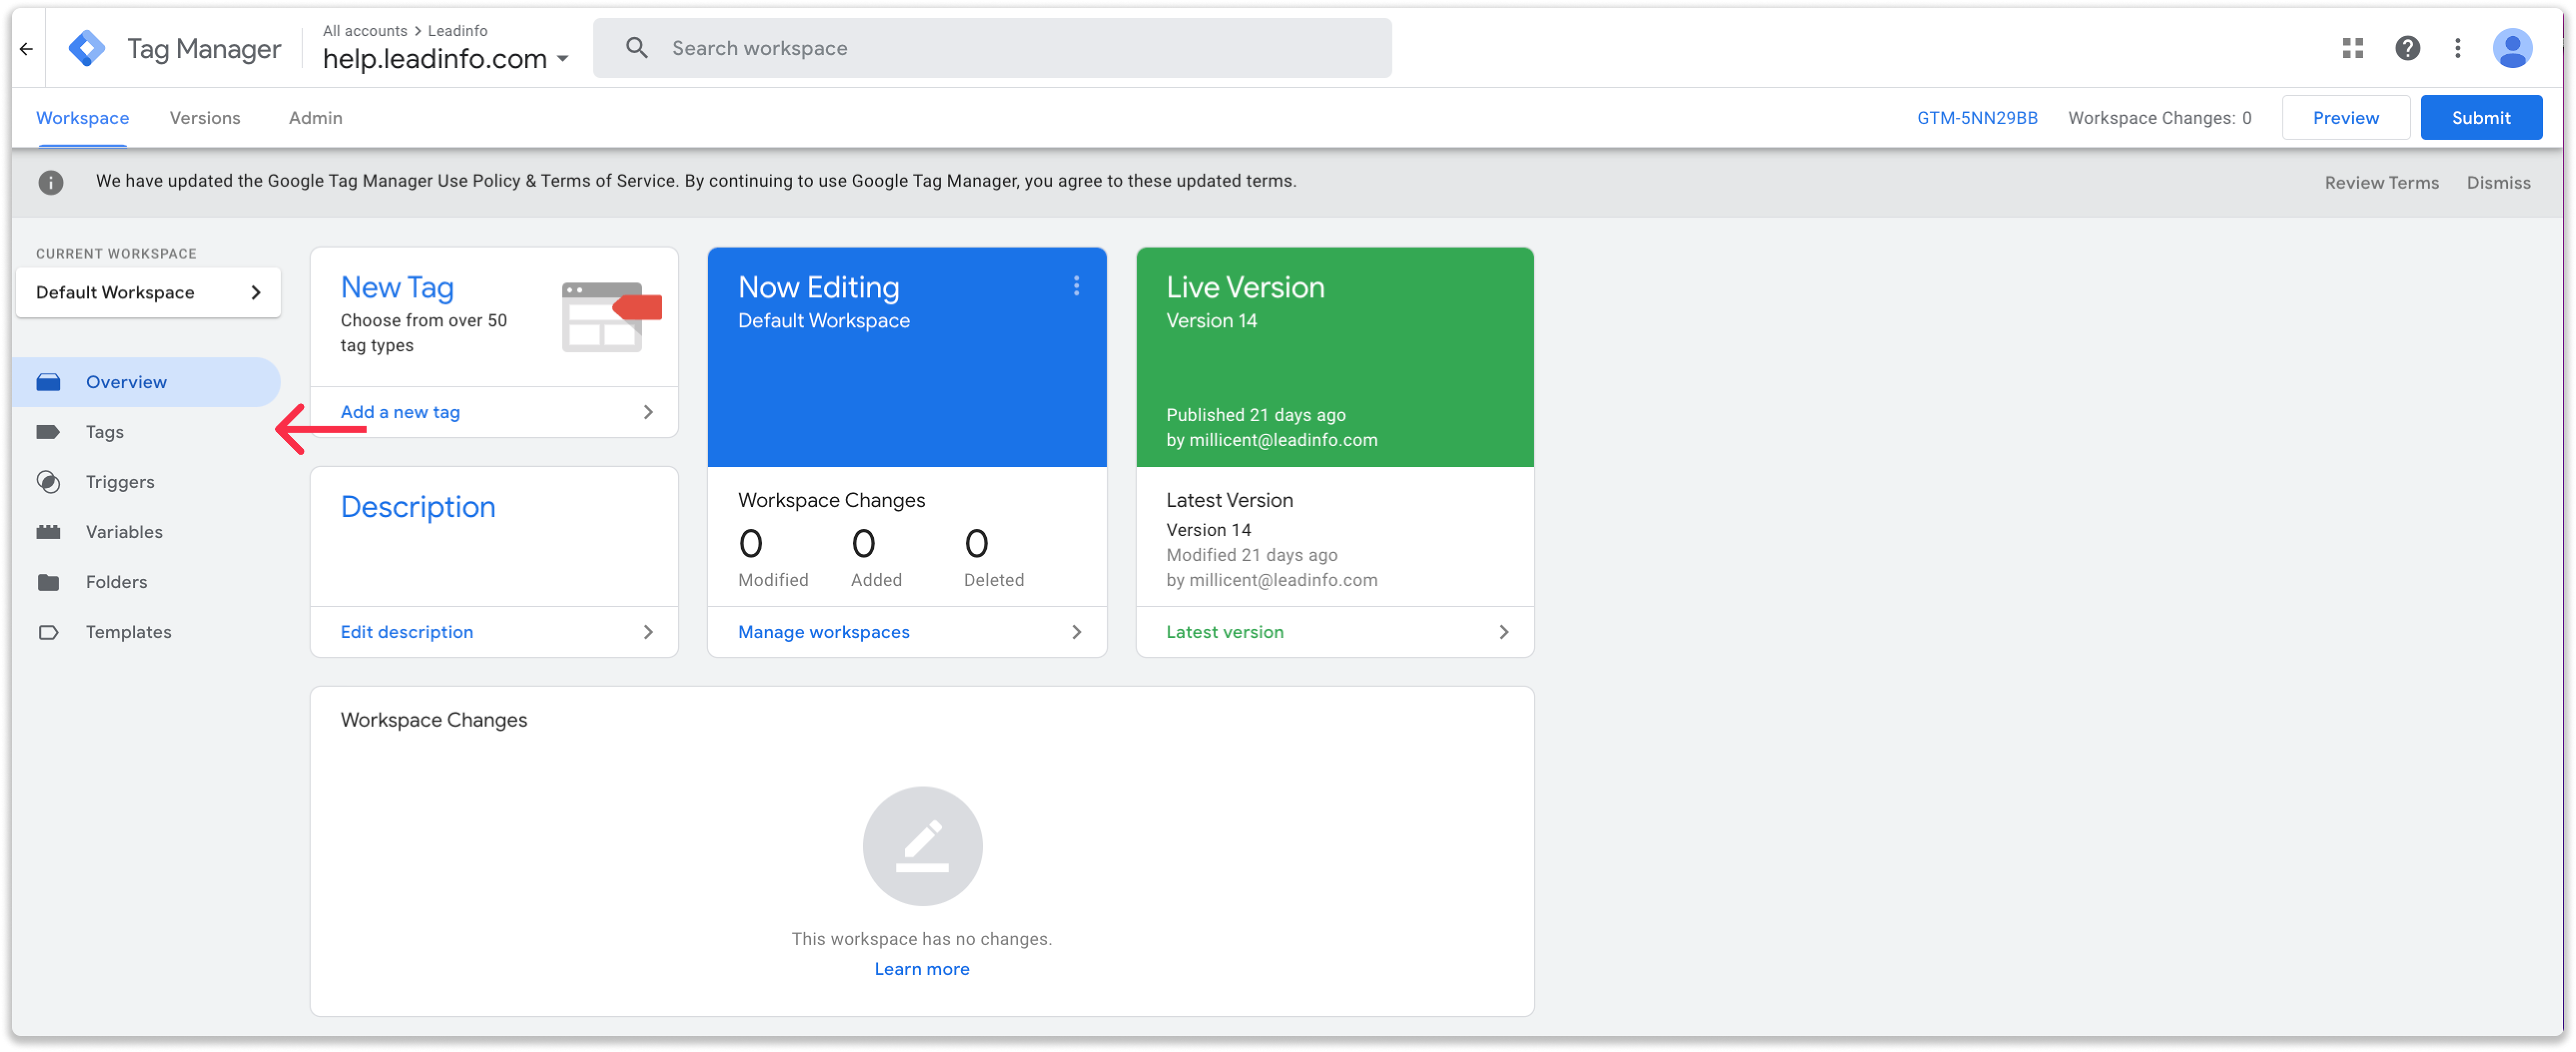The width and height of the screenshot is (2576, 1052).
Task: Click the Live Version green card
Action: tap(1334, 358)
